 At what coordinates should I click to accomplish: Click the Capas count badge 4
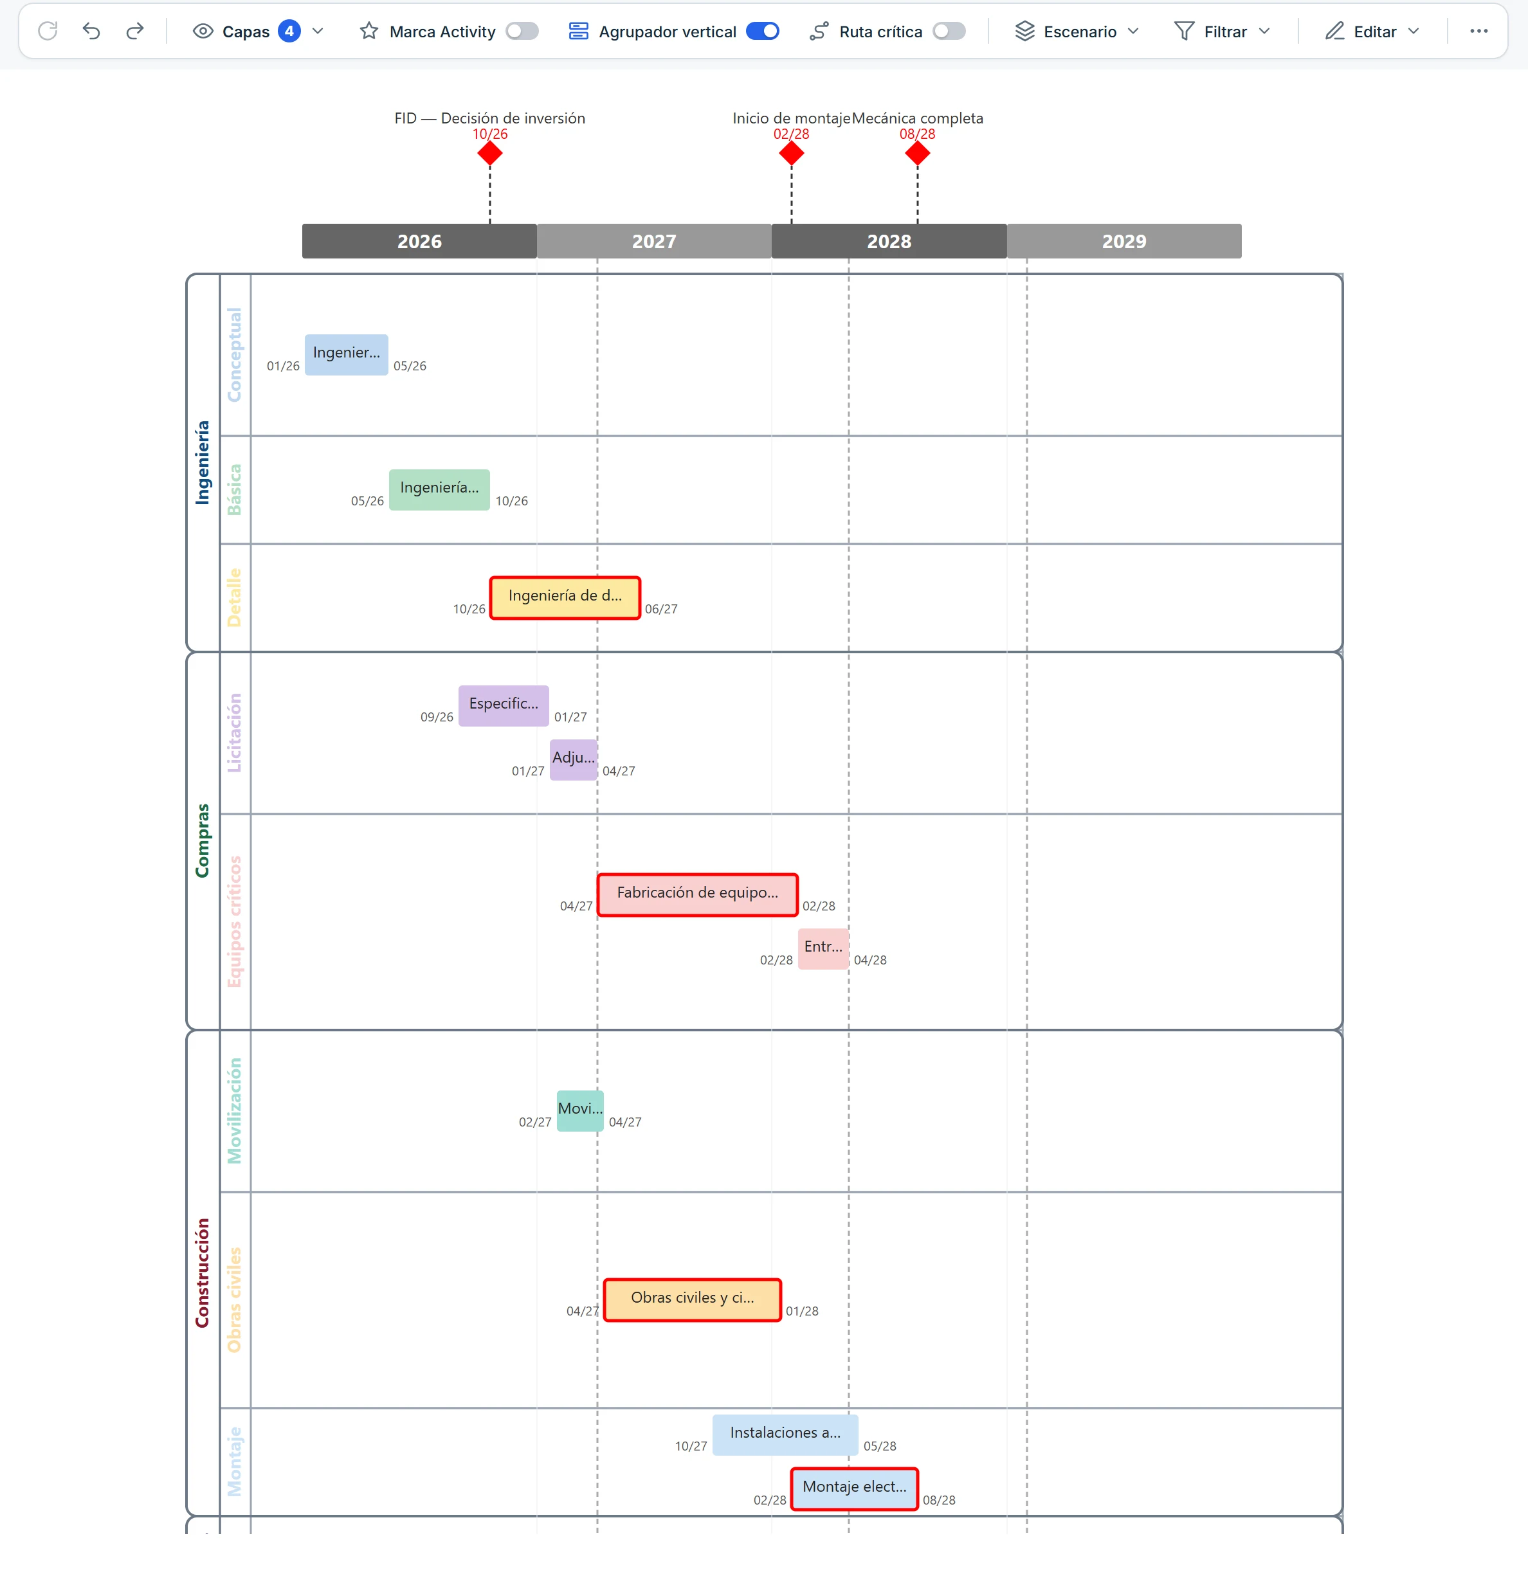[289, 31]
